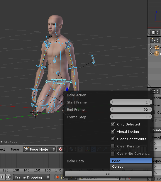Viewport: 161px width, 182px height.
Task: Select Pose in Bake Data list
Action: point(131,161)
